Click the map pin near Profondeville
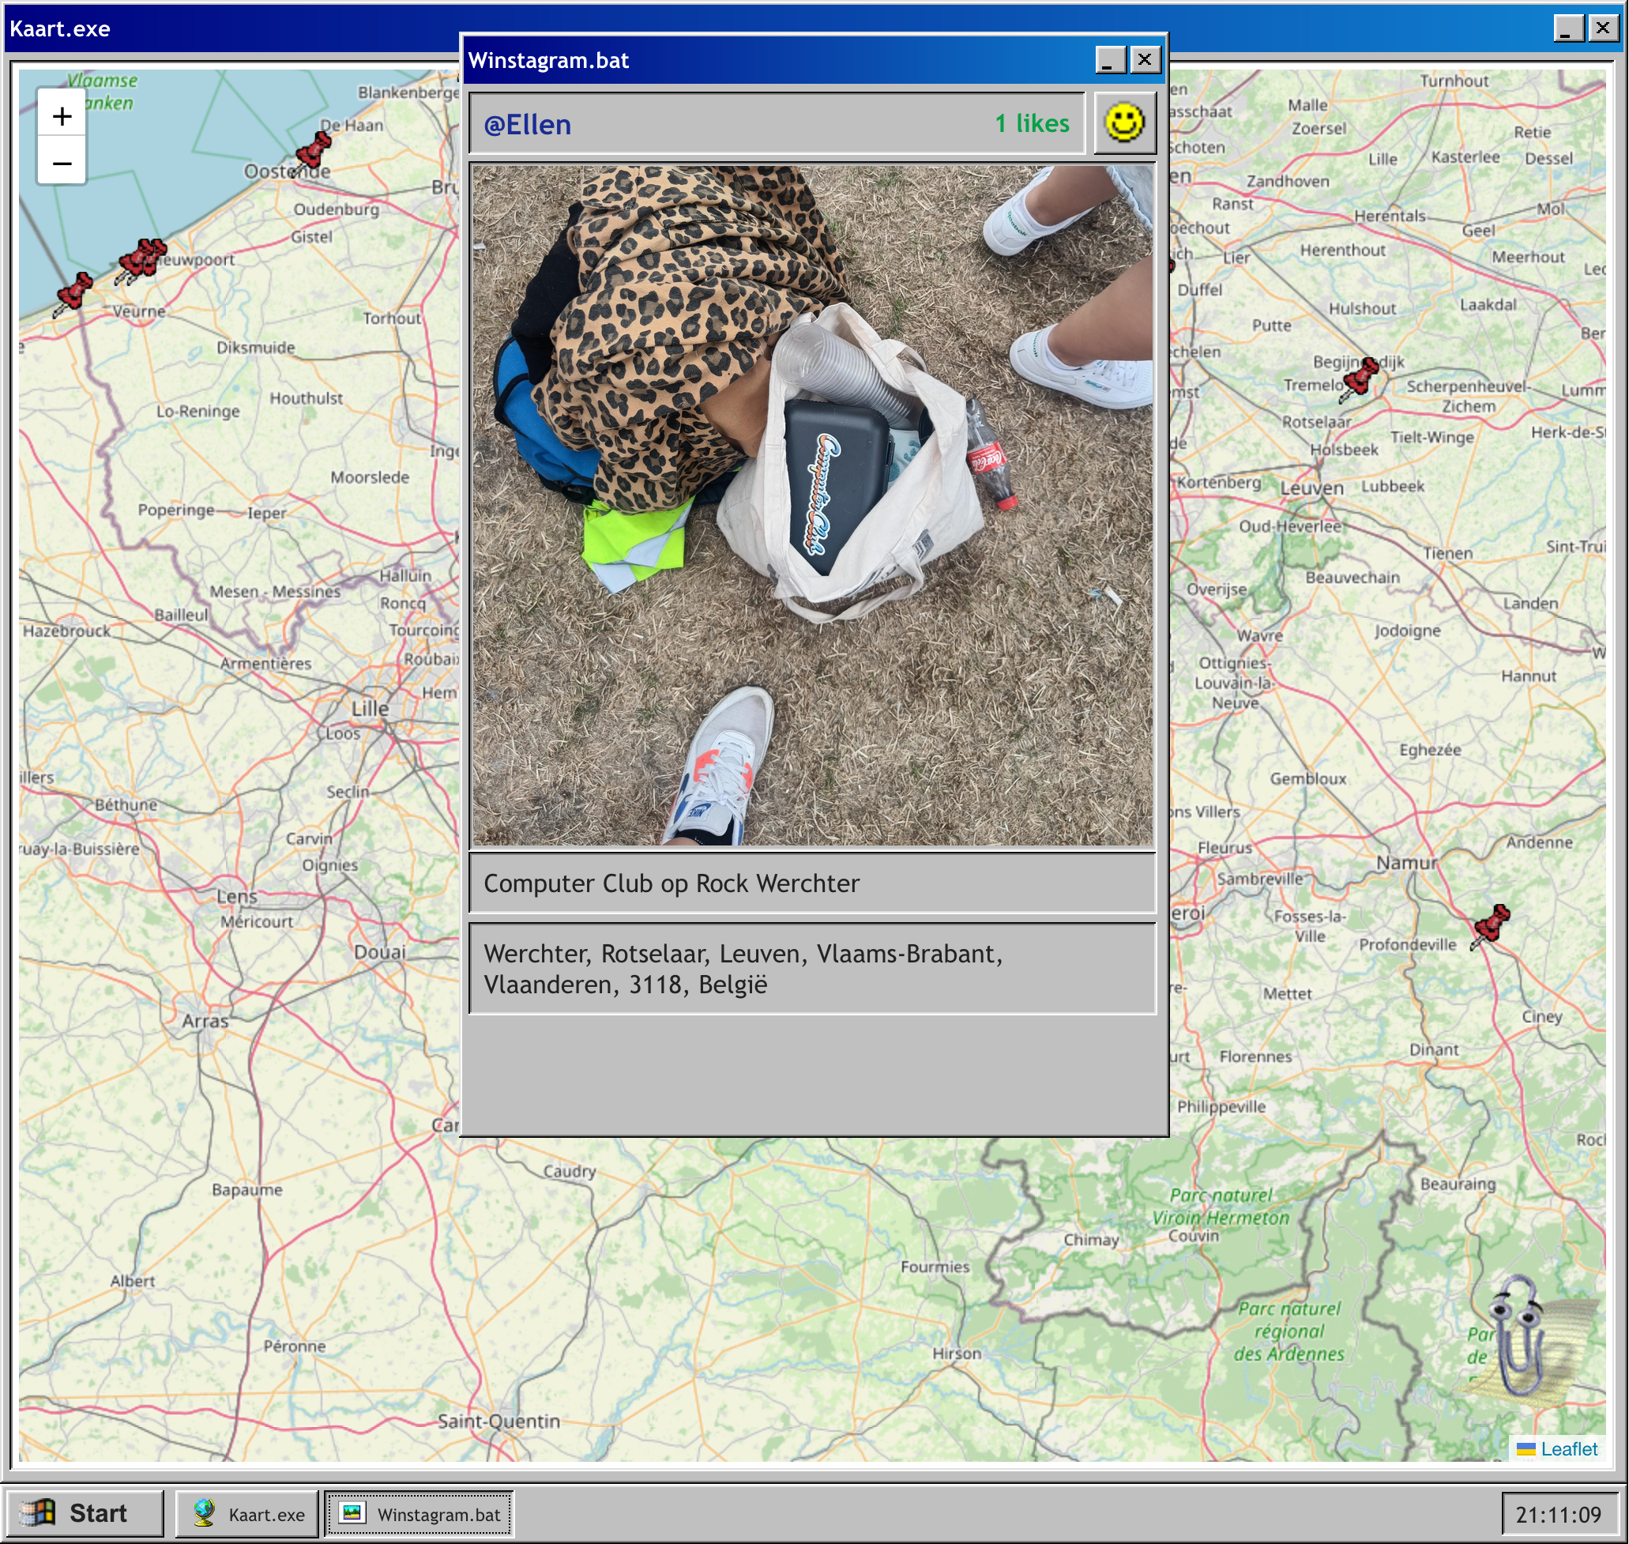 coord(1491,925)
